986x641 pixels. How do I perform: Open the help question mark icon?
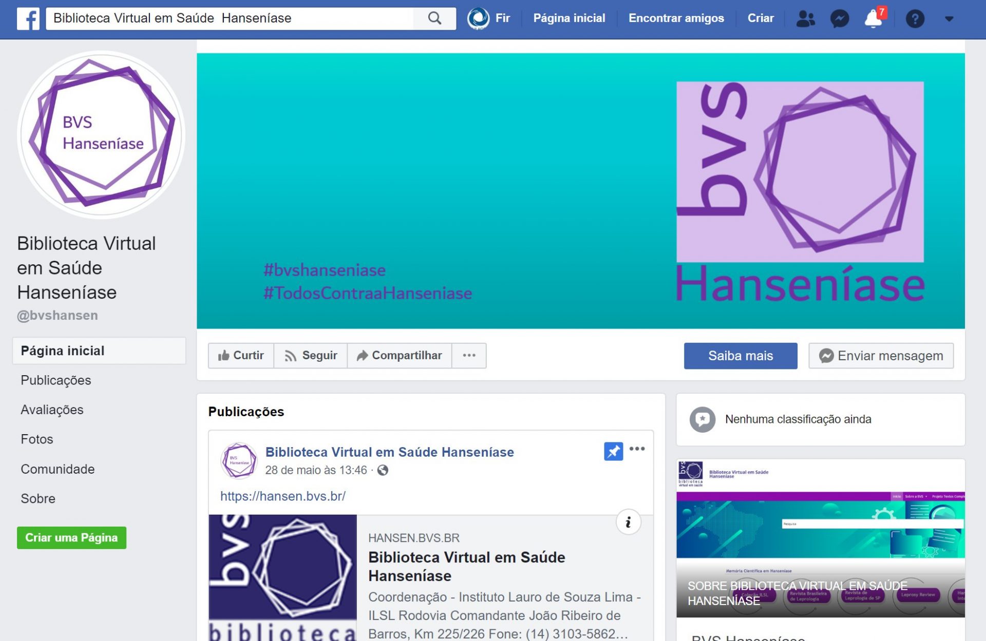[x=915, y=18]
